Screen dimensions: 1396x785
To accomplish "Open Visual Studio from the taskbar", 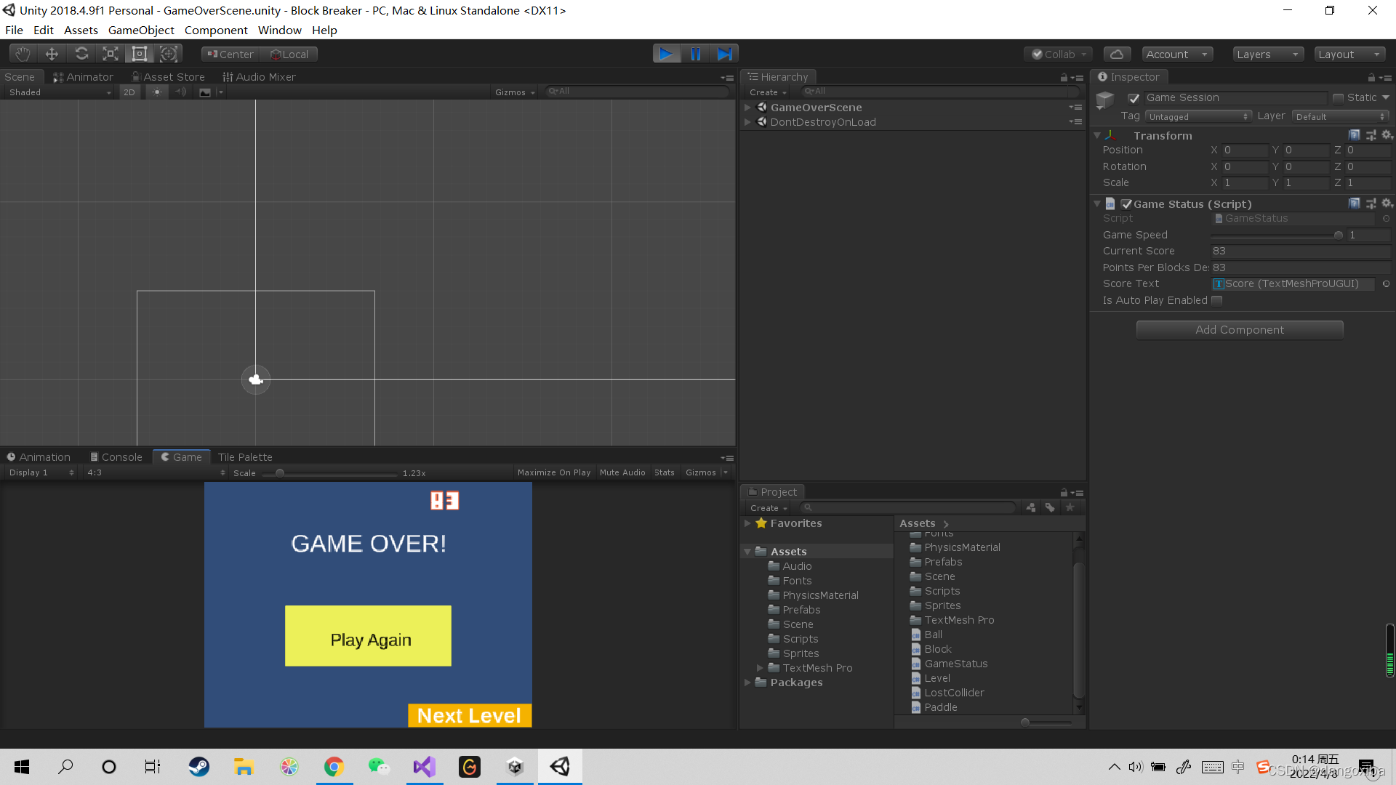I will [425, 766].
